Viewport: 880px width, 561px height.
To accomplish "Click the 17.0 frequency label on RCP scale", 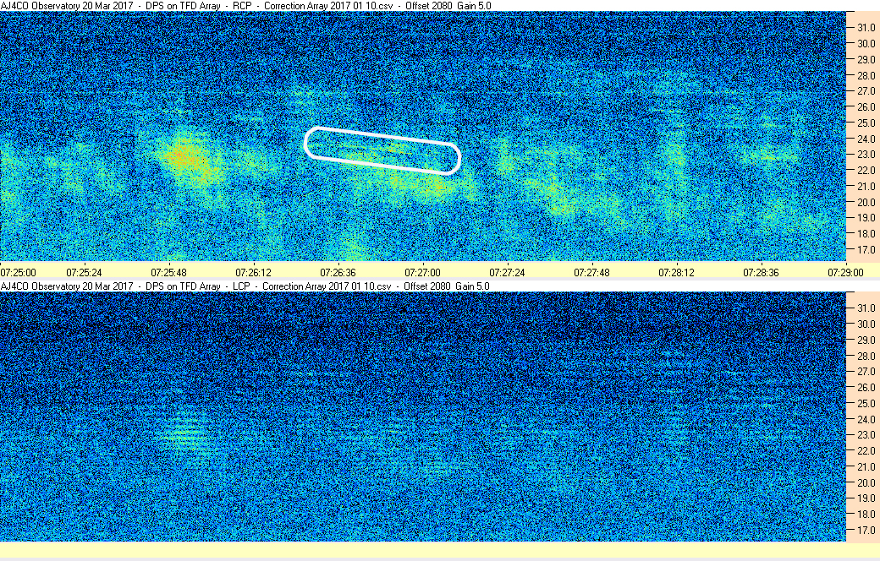I will tap(866, 249).
